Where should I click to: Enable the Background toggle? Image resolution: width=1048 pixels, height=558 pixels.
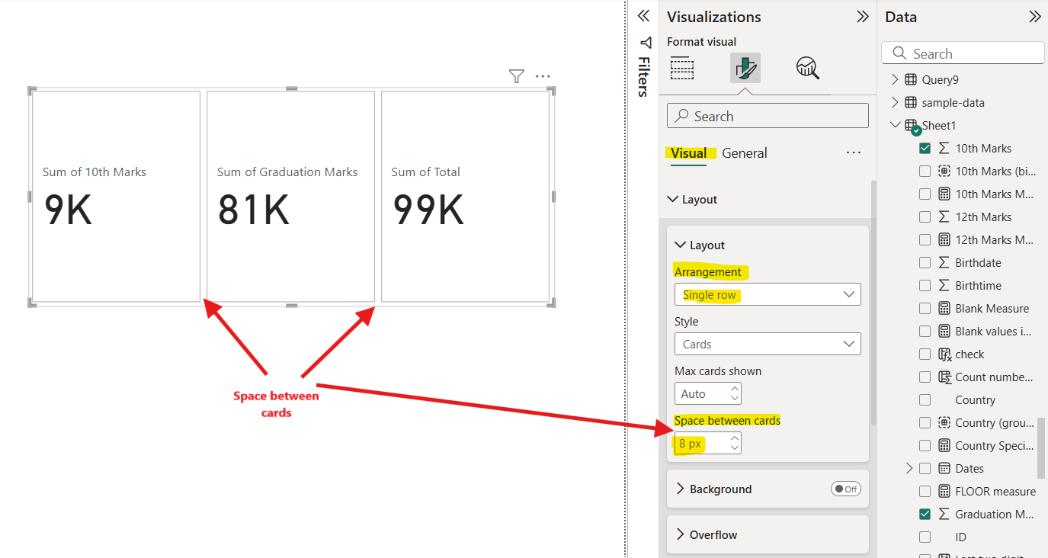click(845, 489)
